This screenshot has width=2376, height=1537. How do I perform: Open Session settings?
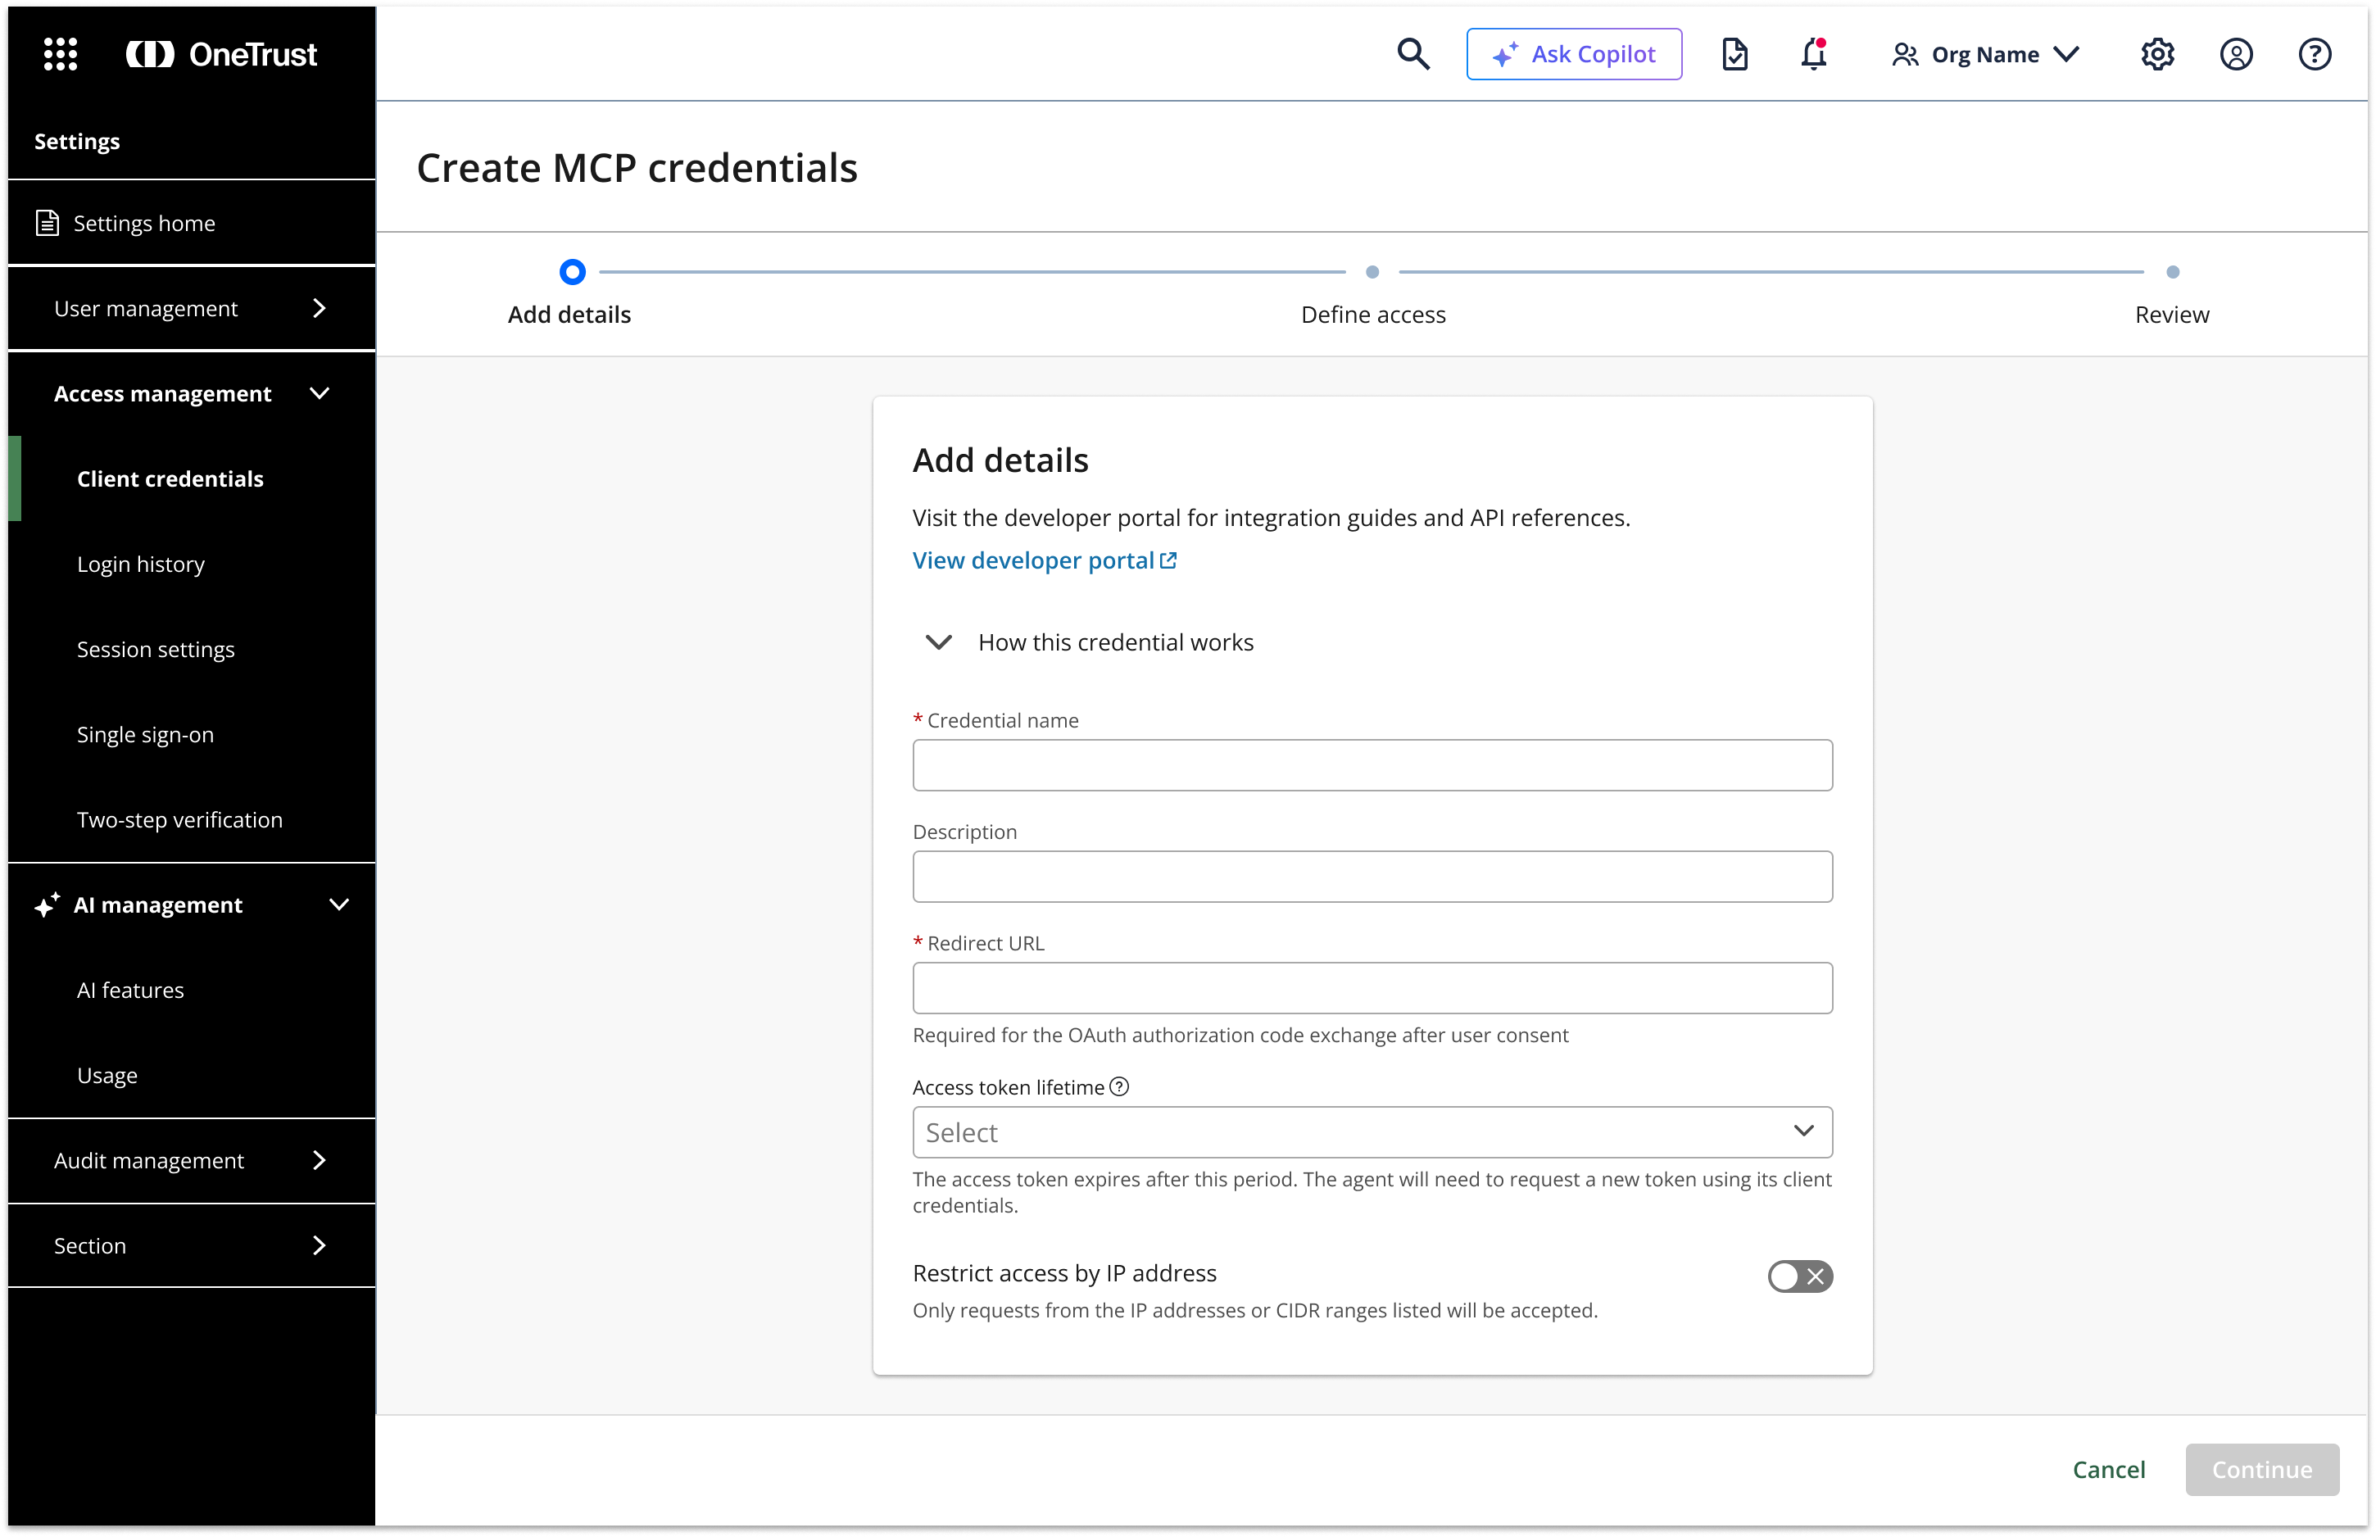click(192, 650)
